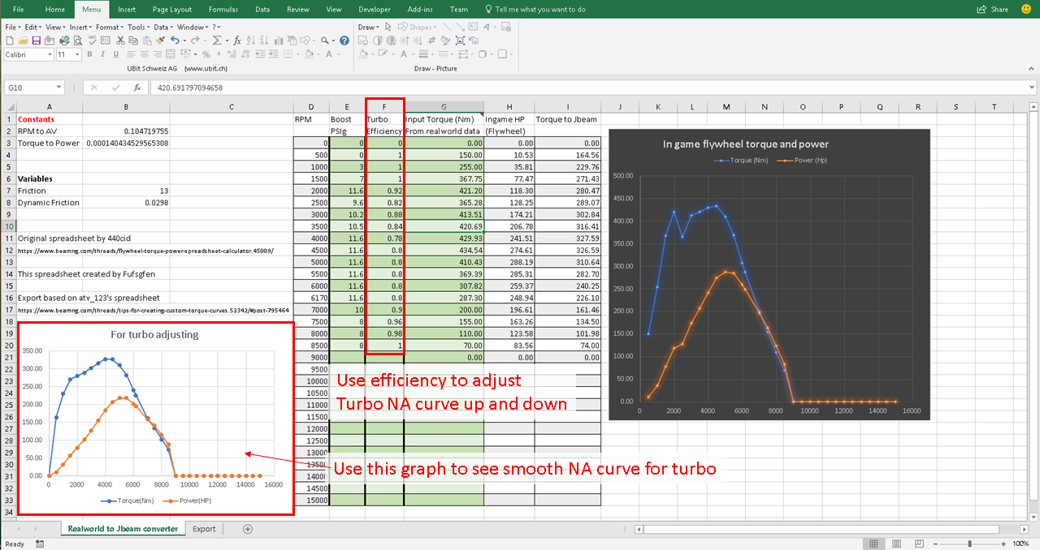Click the formula bar input showing 420.691797094658

click(x=588, y=88)
